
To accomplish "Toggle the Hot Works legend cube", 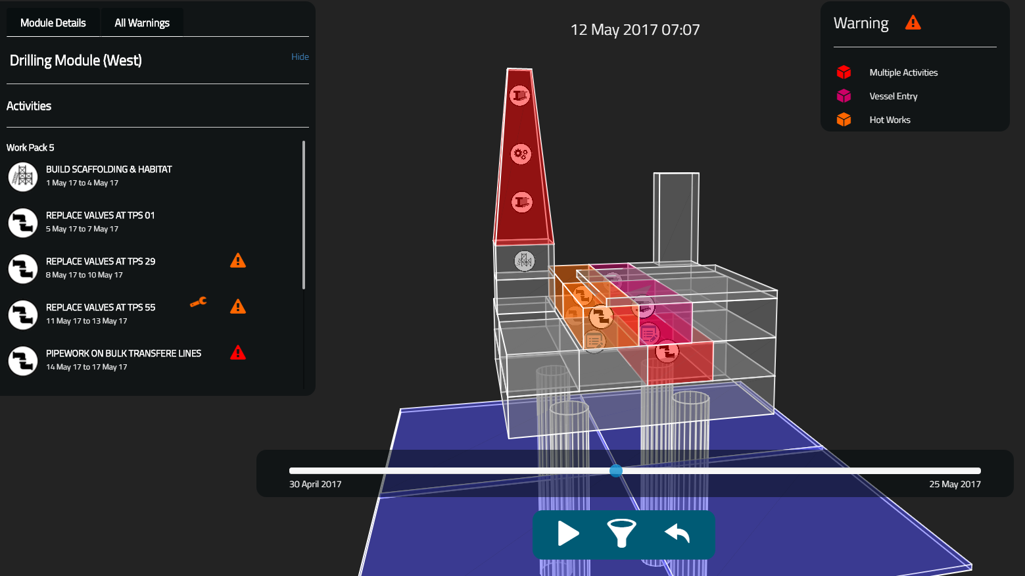I will (844, 120).
